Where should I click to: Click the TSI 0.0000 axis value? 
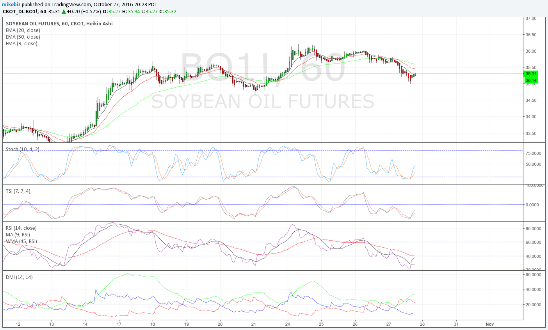533,205
